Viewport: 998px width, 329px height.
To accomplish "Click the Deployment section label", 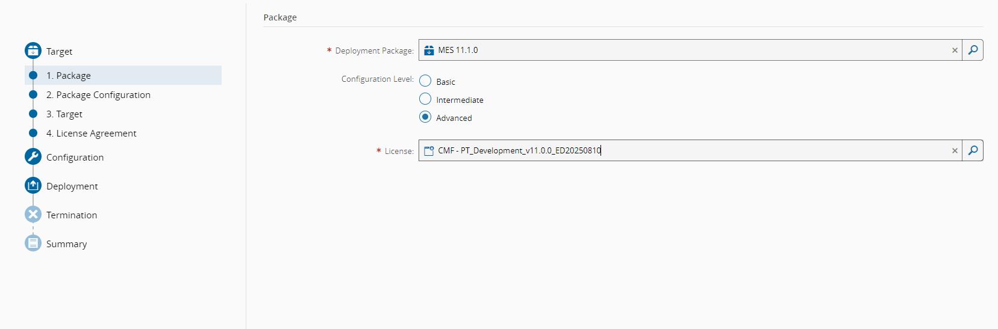I will [72, 186].
